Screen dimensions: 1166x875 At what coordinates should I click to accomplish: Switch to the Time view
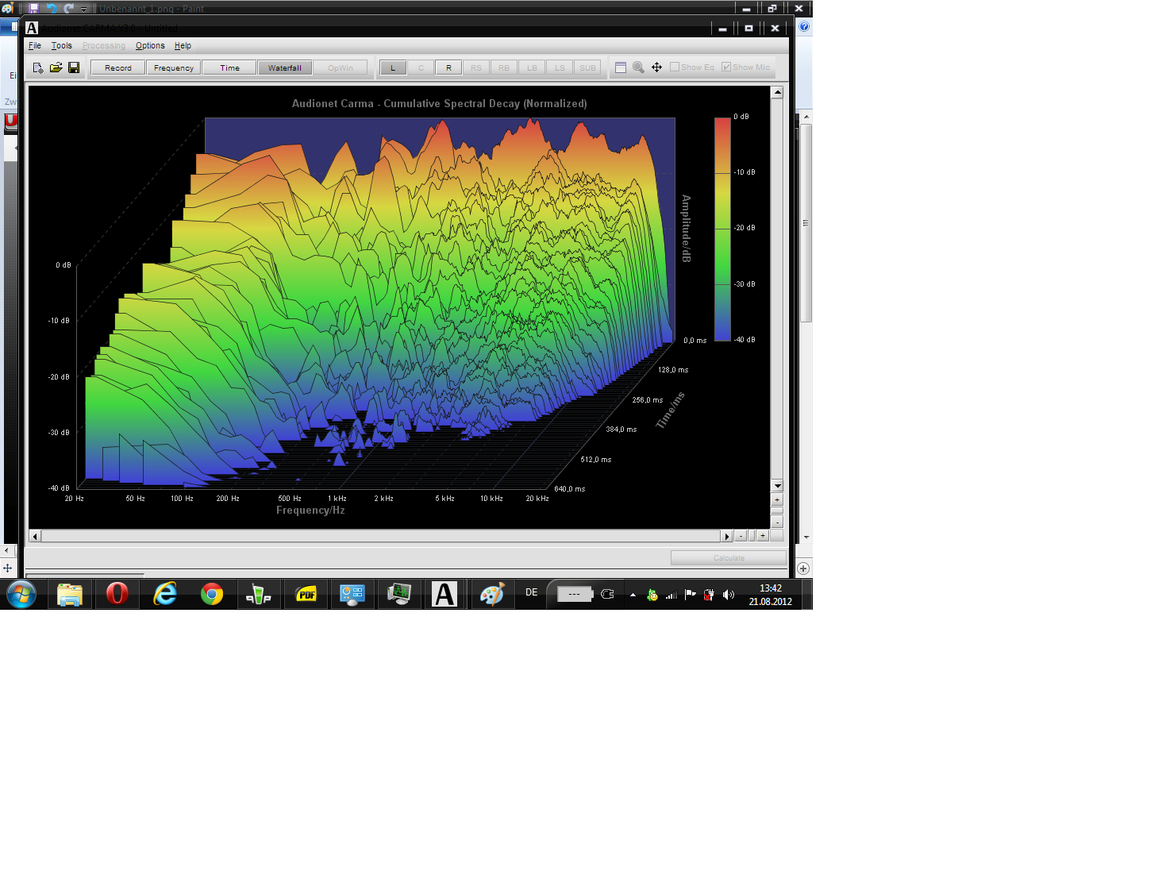pyautogui.click(x=229, y=67)
